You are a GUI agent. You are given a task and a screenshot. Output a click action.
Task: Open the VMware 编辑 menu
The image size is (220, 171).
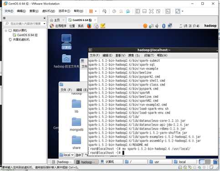coord(21,11)
